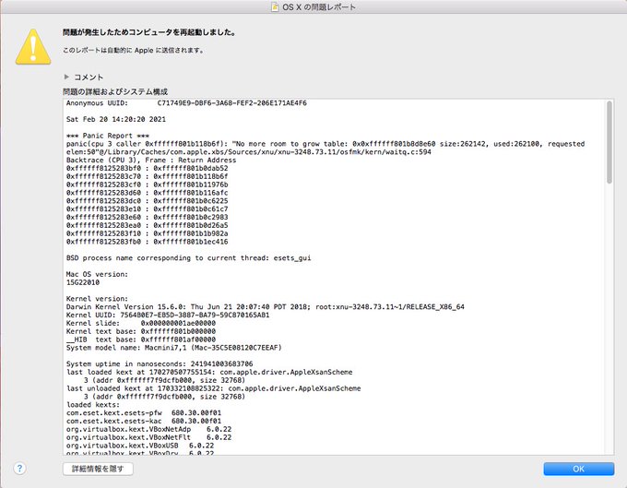Click the com.eset.kext.esets-kac line
The width and height of the screenshot is (627, 488).
[x=144, y=421]
